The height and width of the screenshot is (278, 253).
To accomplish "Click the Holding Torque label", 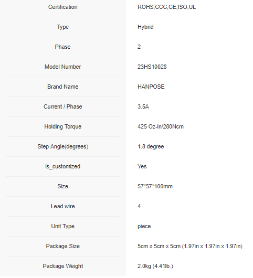I will [63, 126].
